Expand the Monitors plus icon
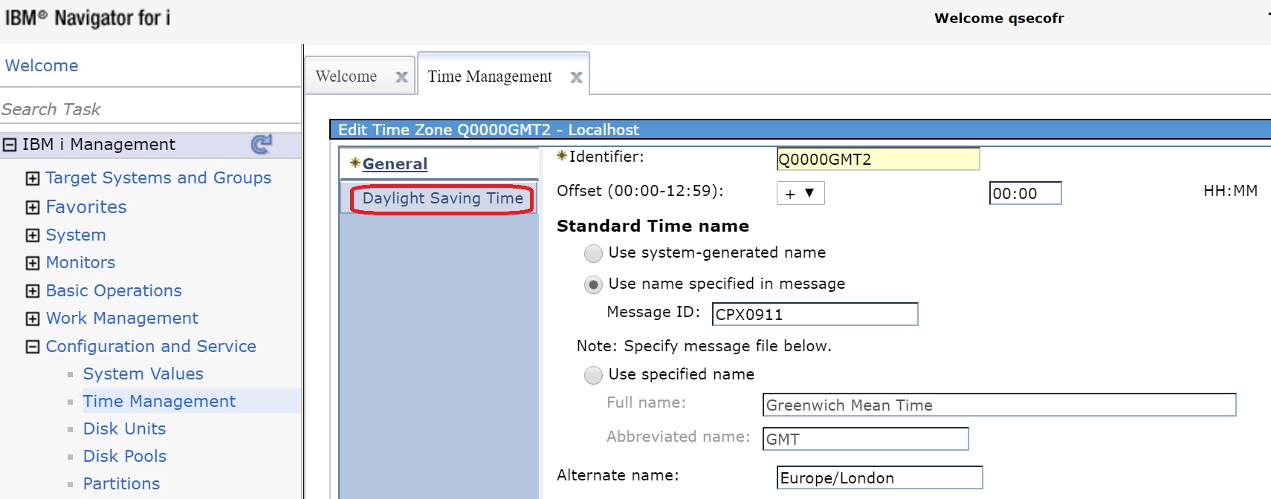The width and height of the screenshot is (1271, 499). pyautogui.click(x=33, y=263)
